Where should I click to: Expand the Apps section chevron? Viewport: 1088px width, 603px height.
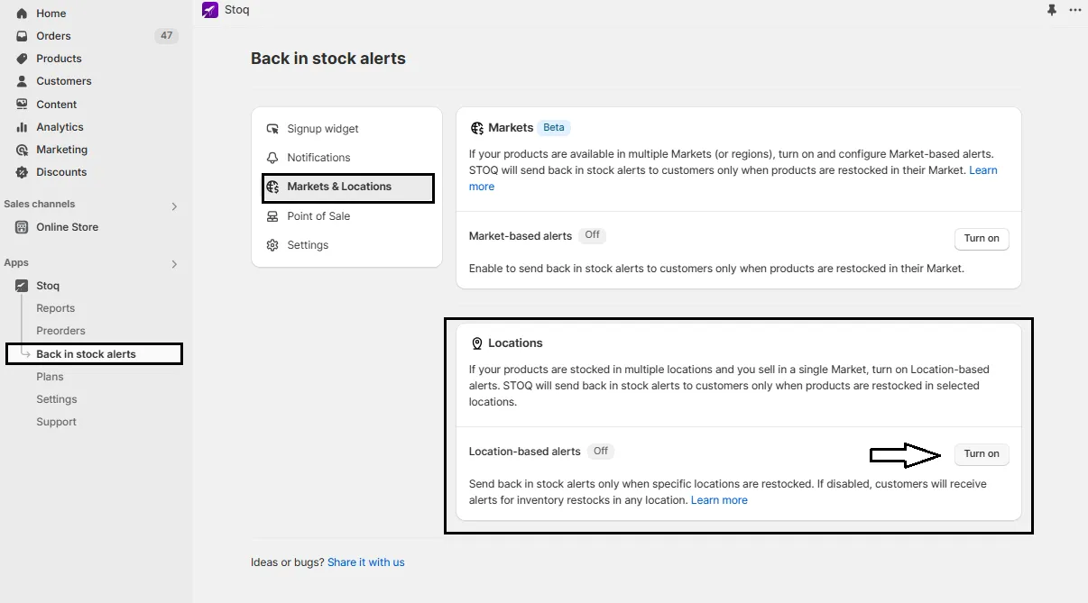click(x=174, y=264)
